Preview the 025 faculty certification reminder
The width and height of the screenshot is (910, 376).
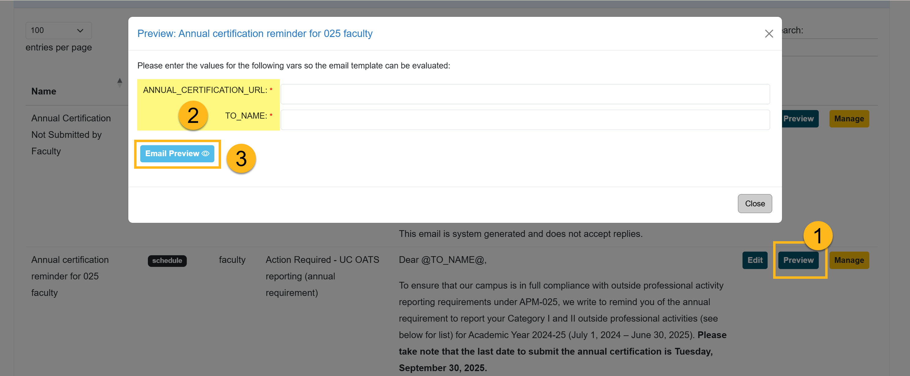(x=798, y=260)
